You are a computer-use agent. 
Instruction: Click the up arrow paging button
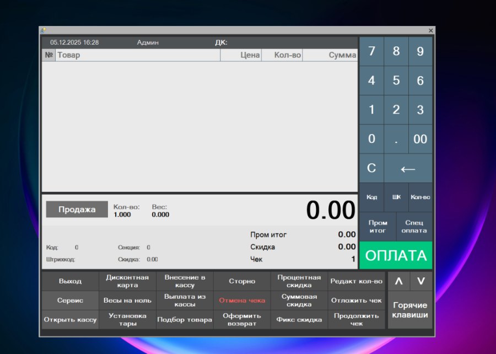pyautogui.click(x=399, y=281)
